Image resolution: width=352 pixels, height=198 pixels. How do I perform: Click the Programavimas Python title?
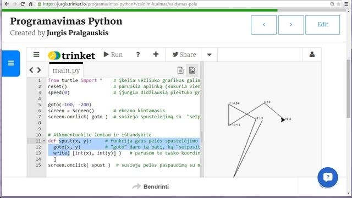[66, 21]
